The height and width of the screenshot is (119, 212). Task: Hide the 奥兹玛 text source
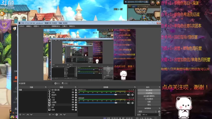pos(73,95)
